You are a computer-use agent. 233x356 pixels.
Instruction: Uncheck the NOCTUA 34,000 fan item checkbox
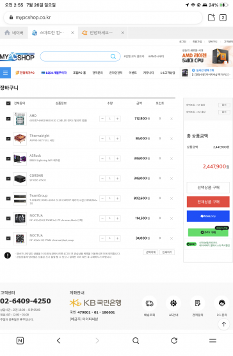[8, 238]
